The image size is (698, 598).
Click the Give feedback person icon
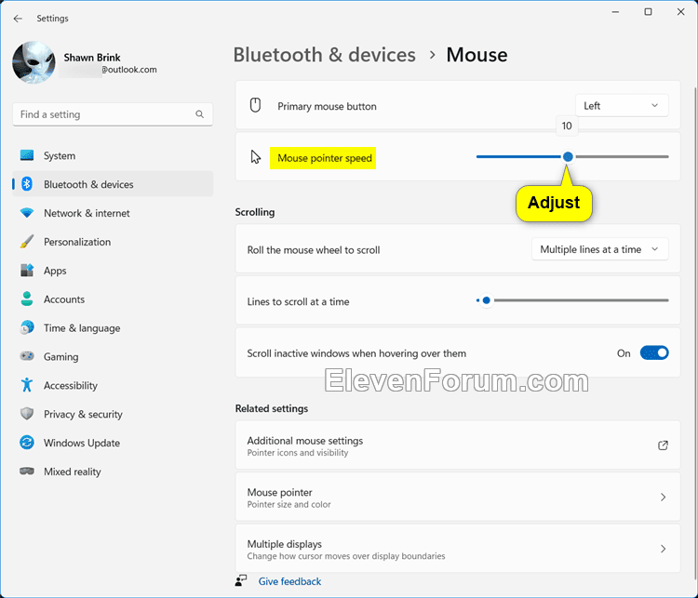[x=241, y=580]
